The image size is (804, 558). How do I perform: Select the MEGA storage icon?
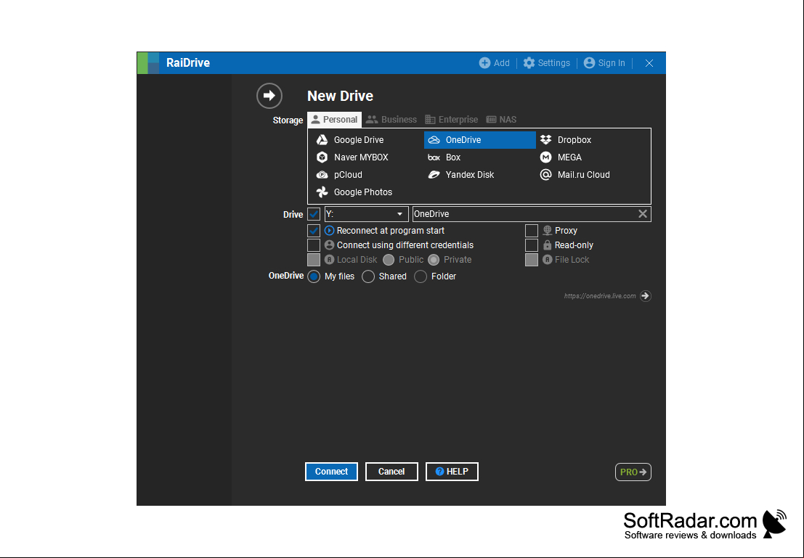[545, 157]
